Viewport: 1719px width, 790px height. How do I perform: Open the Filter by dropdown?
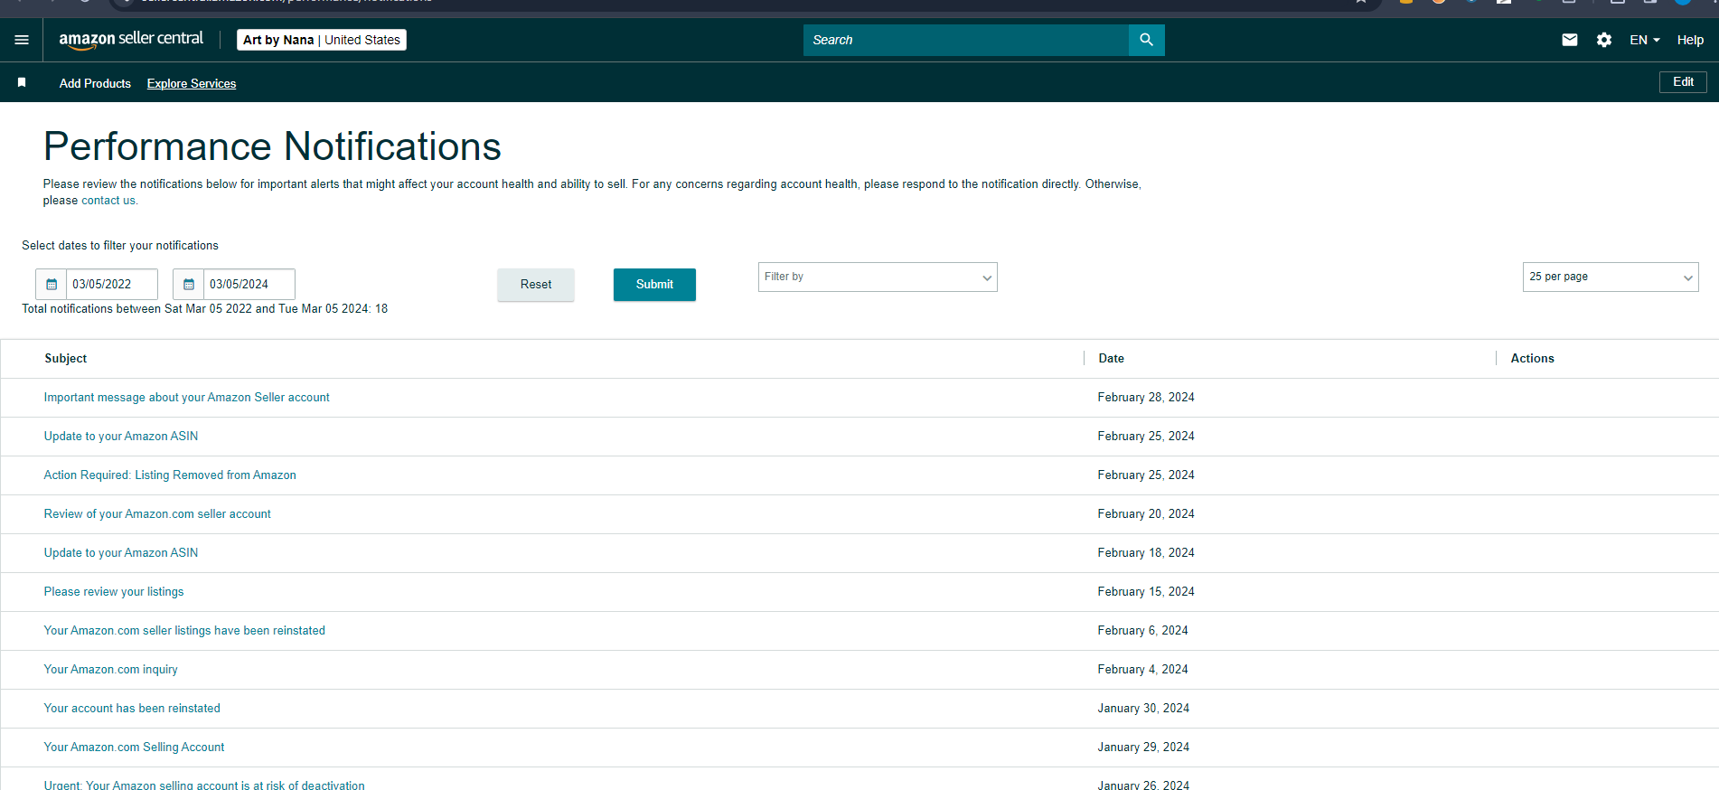tap(878, 277)
